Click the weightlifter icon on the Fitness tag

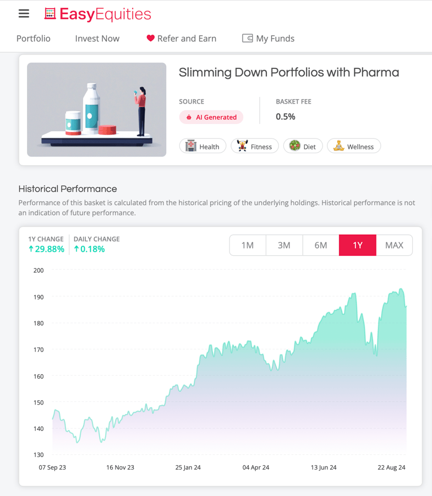pyautogui.click(x=241, y=145)
